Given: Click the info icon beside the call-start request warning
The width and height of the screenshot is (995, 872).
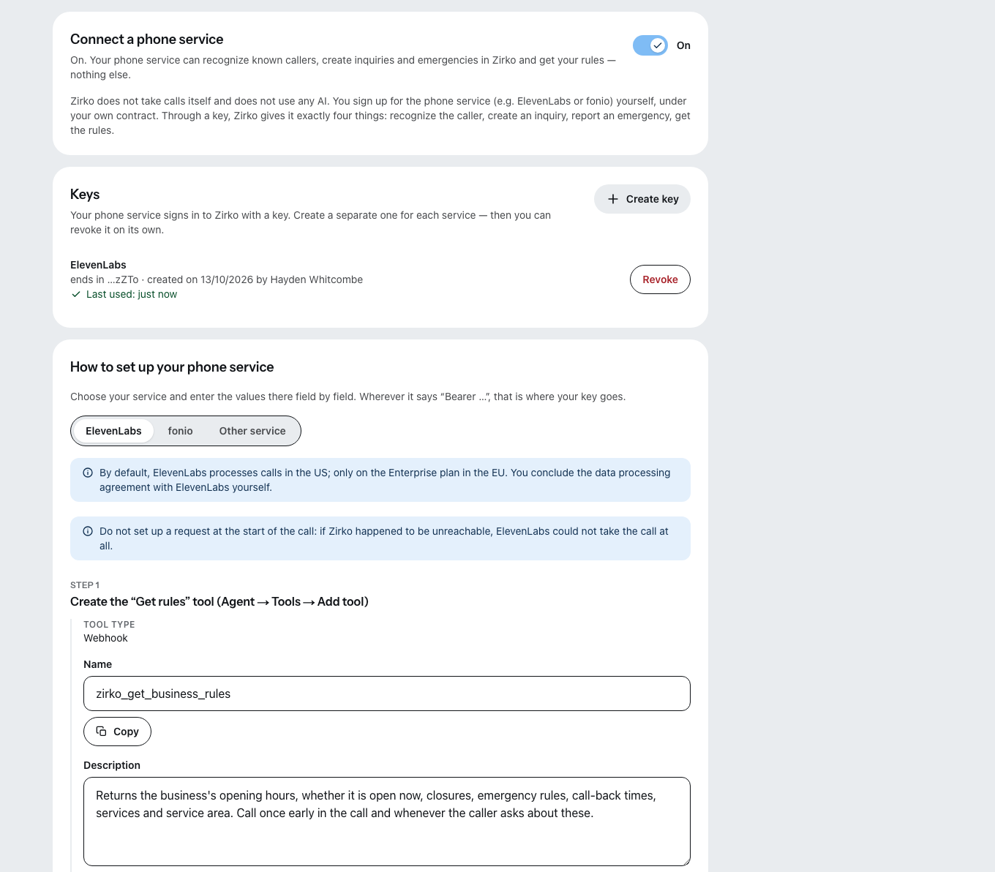Looking at the screenshot, I should point(88,531).
